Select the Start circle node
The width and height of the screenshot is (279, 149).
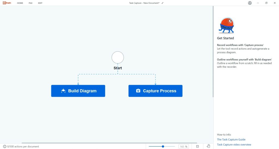tap(118, 57)
